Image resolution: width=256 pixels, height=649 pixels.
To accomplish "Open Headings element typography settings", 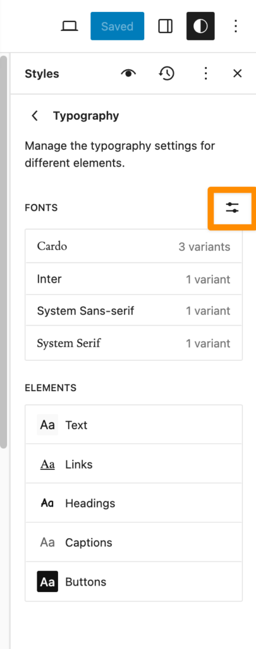I will pos(134,503).
